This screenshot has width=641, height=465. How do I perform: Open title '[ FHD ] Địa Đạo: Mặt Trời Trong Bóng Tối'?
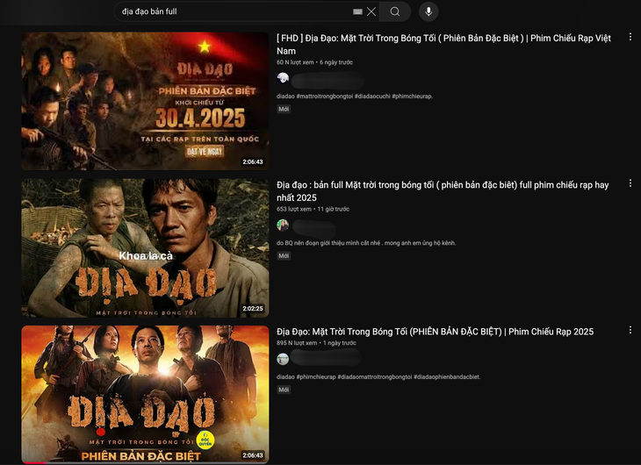pos(443,45)
